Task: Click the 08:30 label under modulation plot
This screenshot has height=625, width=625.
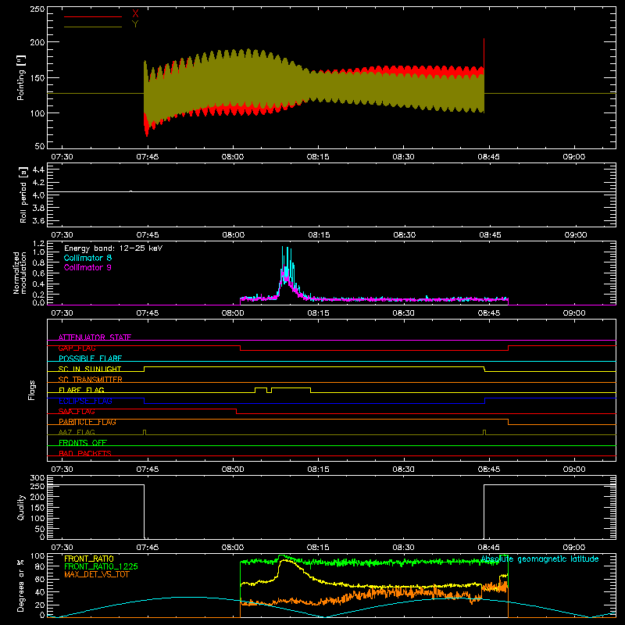Action: tap(403, 313)
